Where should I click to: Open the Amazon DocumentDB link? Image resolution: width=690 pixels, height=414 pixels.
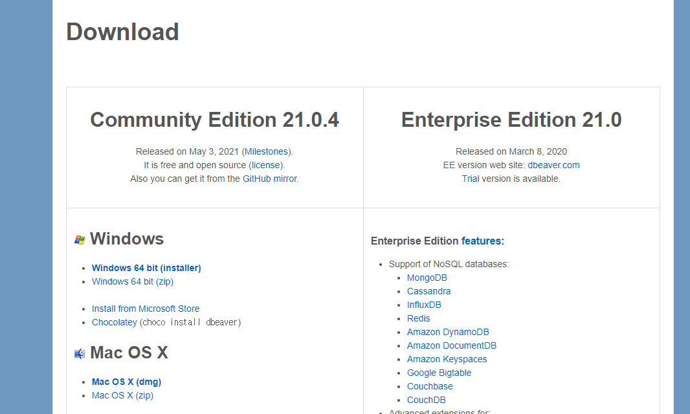coord(452,346)
